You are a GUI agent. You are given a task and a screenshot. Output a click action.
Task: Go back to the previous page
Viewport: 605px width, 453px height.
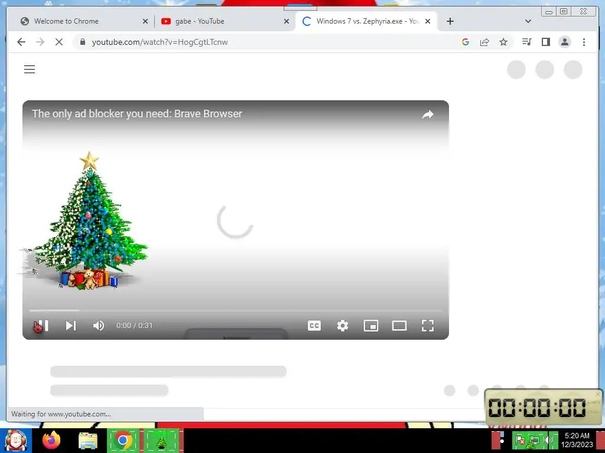pos(21,42)
